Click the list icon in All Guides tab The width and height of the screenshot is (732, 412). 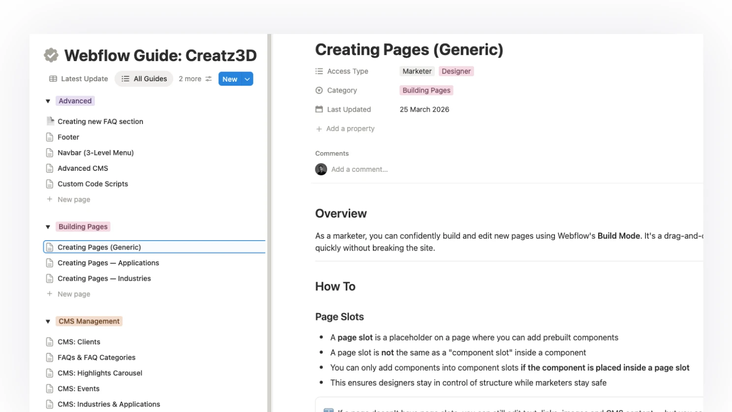tap(125, 79)
